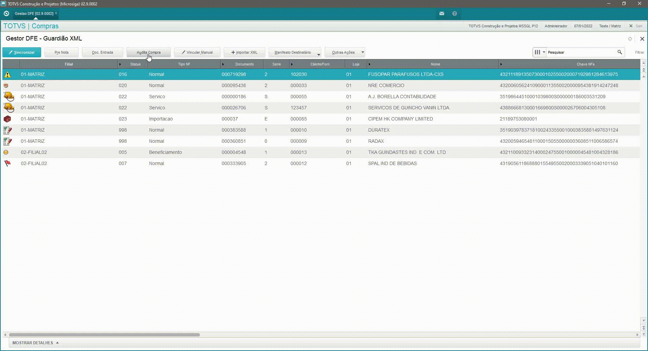
Task: Click the arrow marker before the Cliente/Forn column header
Action: pyautogui.click(x=292, y=64)
